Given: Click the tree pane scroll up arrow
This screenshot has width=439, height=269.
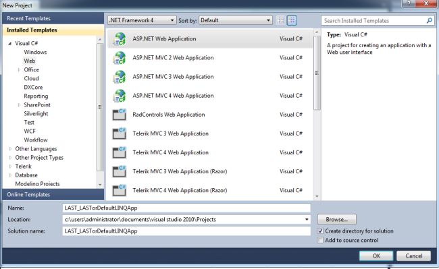Looking at the screenshot, I should click(100, 40).
